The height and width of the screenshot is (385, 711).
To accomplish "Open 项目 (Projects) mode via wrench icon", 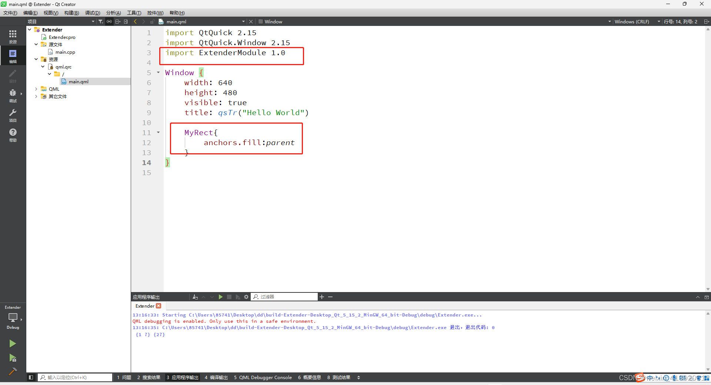I will pos(13,115).
